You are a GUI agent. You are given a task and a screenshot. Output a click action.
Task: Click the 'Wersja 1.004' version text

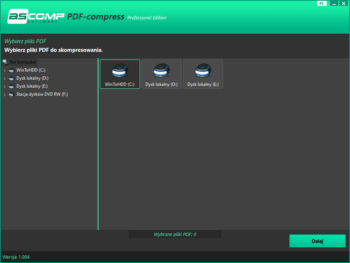[16, 257]
